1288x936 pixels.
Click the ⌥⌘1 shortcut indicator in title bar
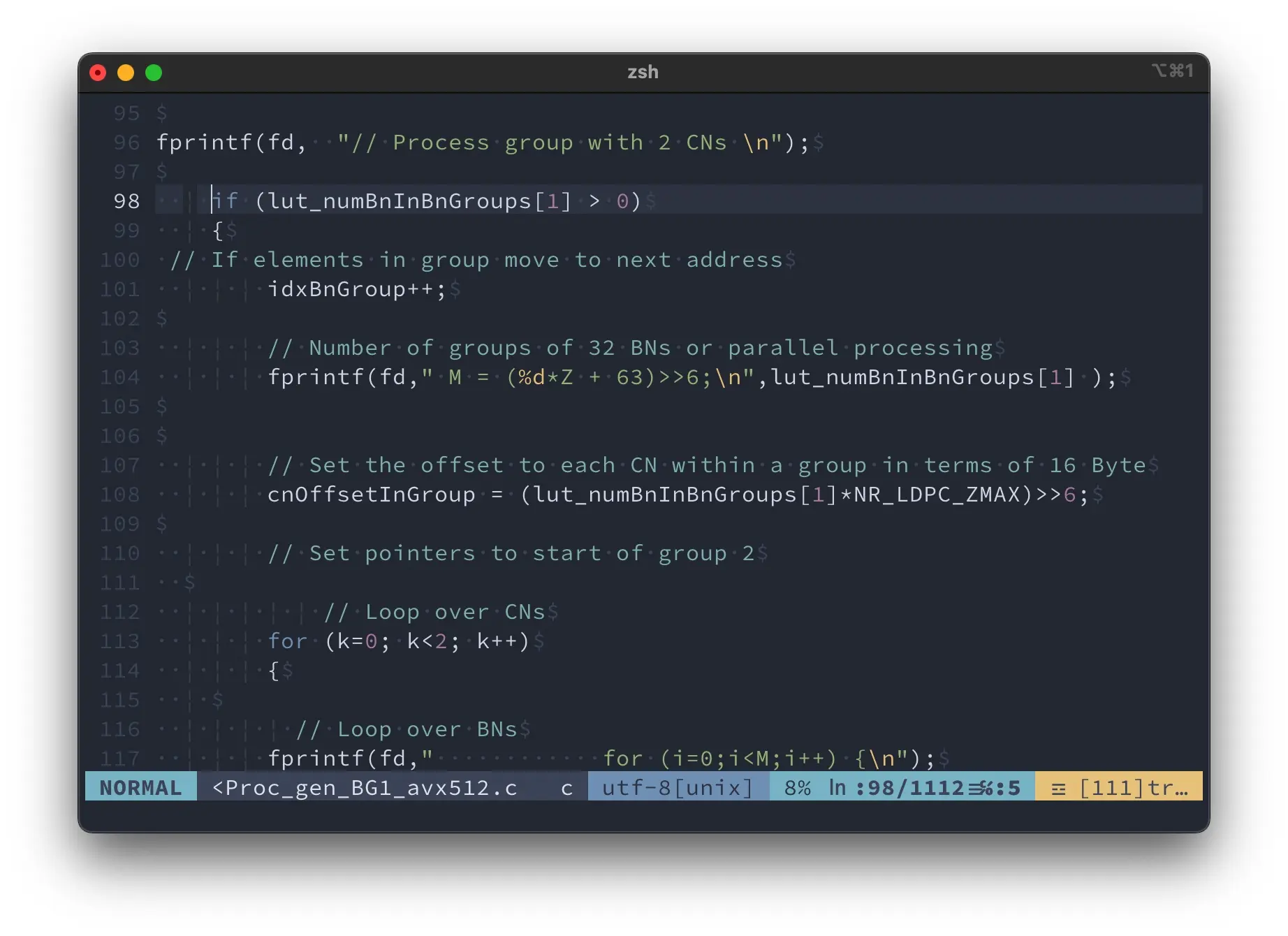pyautogui.click(x=1172, y=71)
